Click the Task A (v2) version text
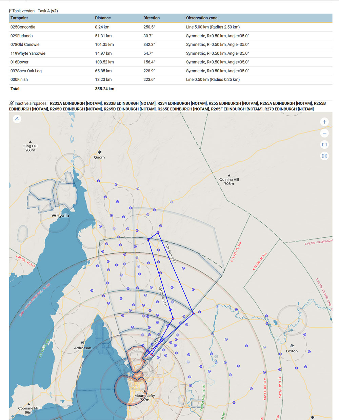339x420 pixels. point(48,11)
